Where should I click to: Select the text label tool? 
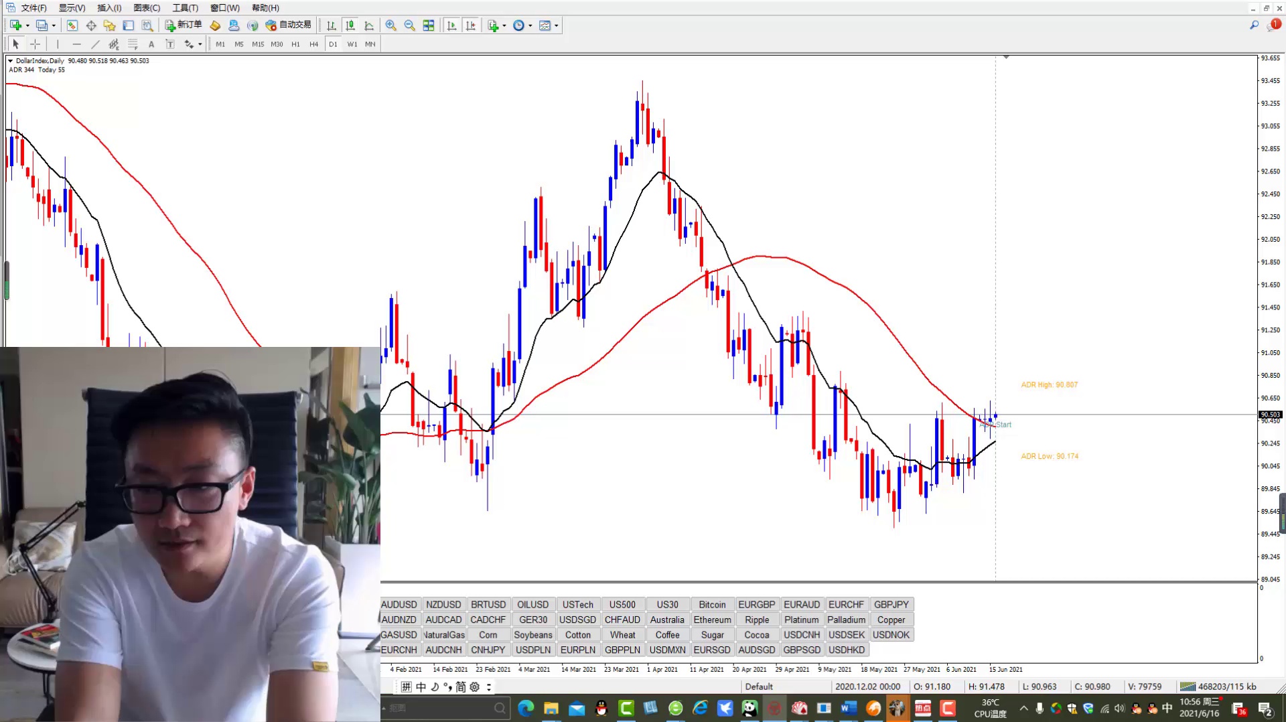tap(170, 44)
